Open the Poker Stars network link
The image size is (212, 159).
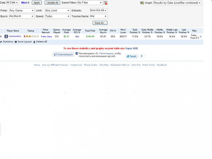point(46,37)
